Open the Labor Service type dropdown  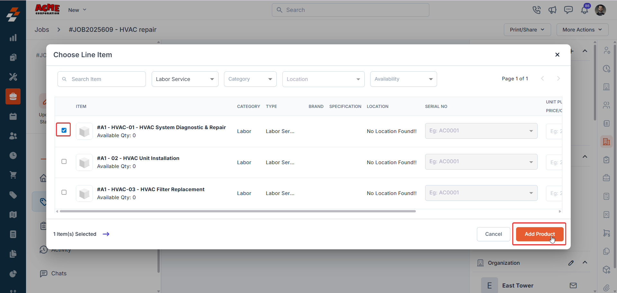pos(185,79)
